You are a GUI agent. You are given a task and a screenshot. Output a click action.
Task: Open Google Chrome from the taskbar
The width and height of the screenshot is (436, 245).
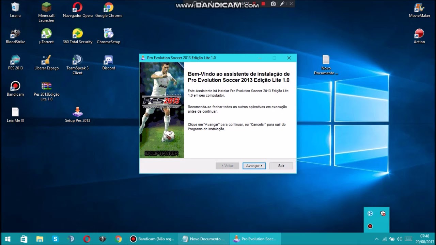click(x=119, y=239)
